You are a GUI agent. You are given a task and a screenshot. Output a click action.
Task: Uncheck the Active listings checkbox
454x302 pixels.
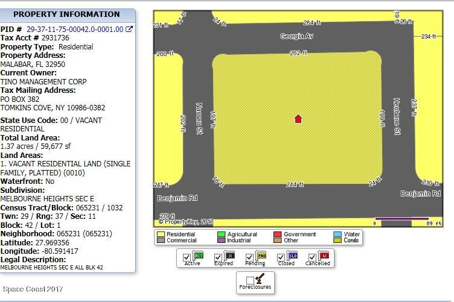(x=187, y=257)
